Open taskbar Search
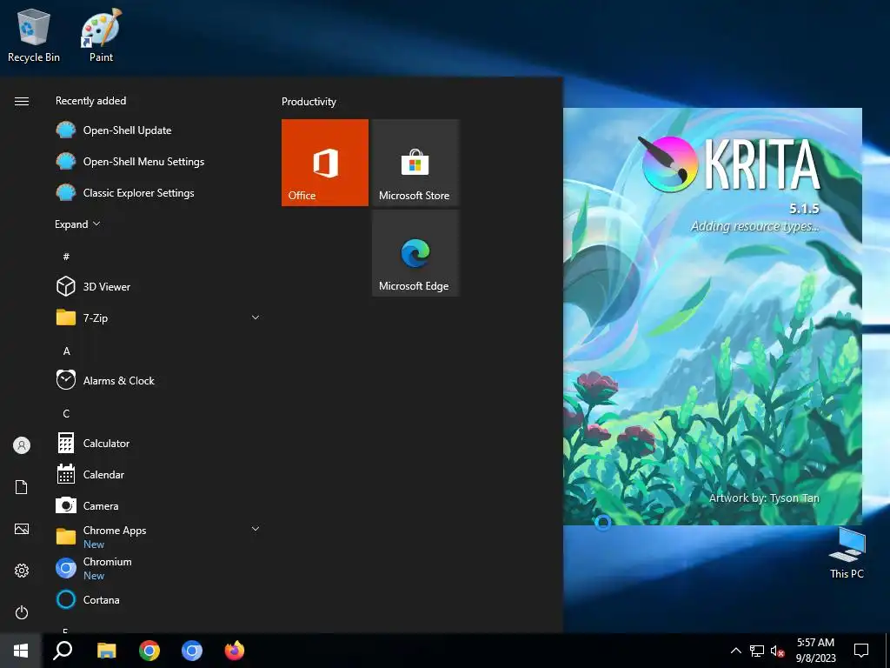This screenshot has height=668, width=890. tap(63, 651)
